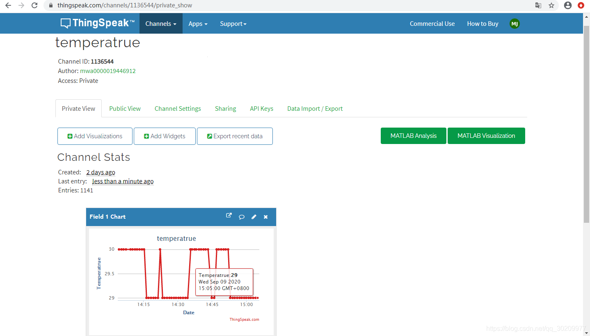Open the MJ user avatar menu
The height and width of the screenshot is (336, 590).
pos(515,24)
